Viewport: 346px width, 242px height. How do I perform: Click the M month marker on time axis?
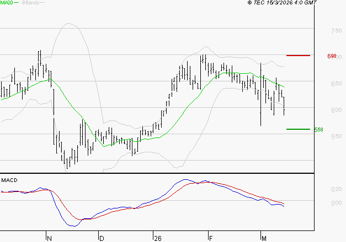[264, 239]
